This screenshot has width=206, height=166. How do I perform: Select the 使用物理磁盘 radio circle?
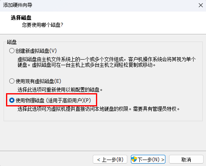coord(12,100)
